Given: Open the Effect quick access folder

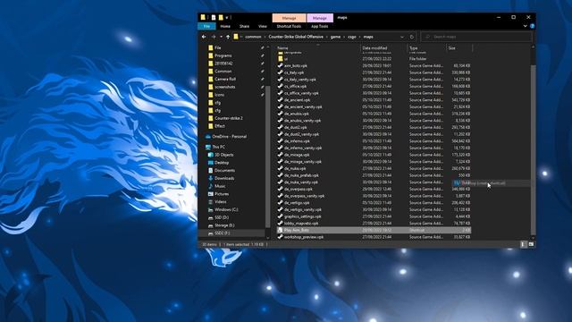Looking at the screenshot, I should pos(220,126).
